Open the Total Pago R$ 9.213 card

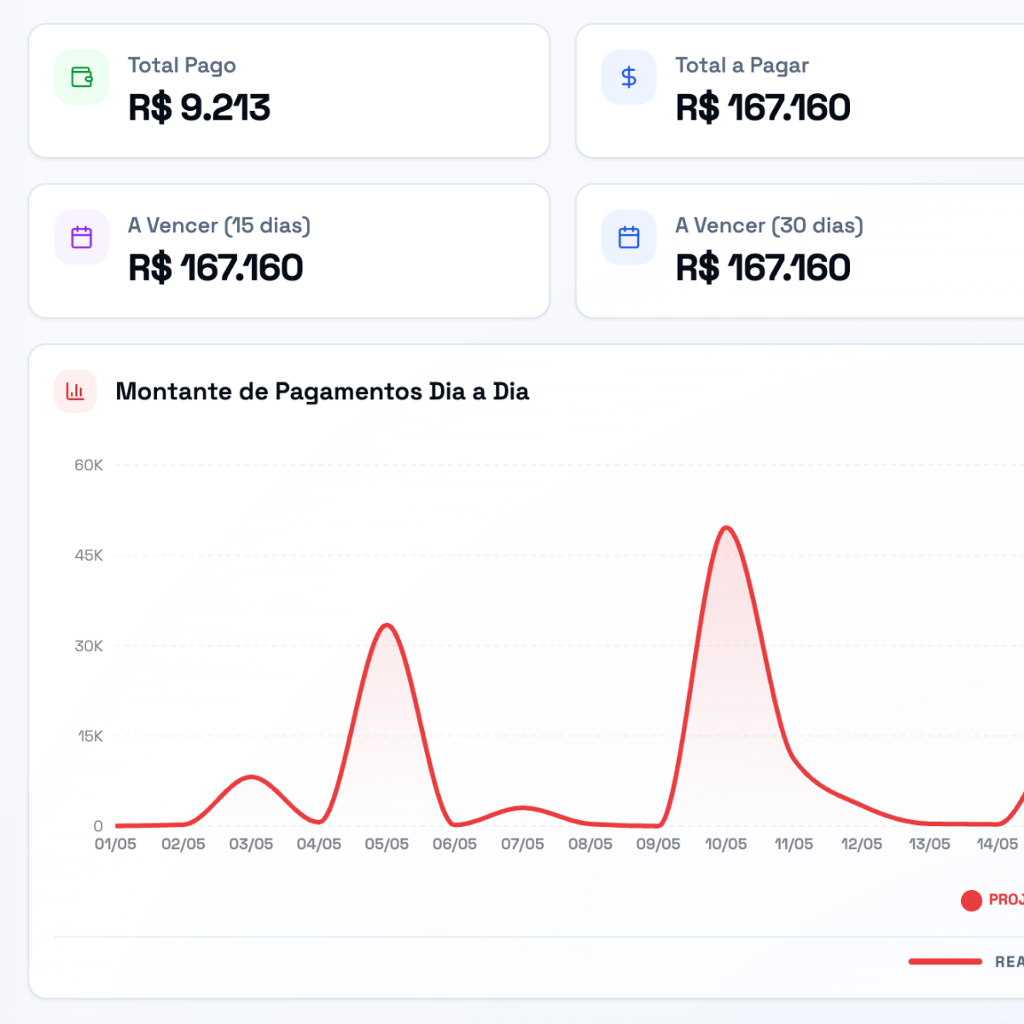point(289,90)
